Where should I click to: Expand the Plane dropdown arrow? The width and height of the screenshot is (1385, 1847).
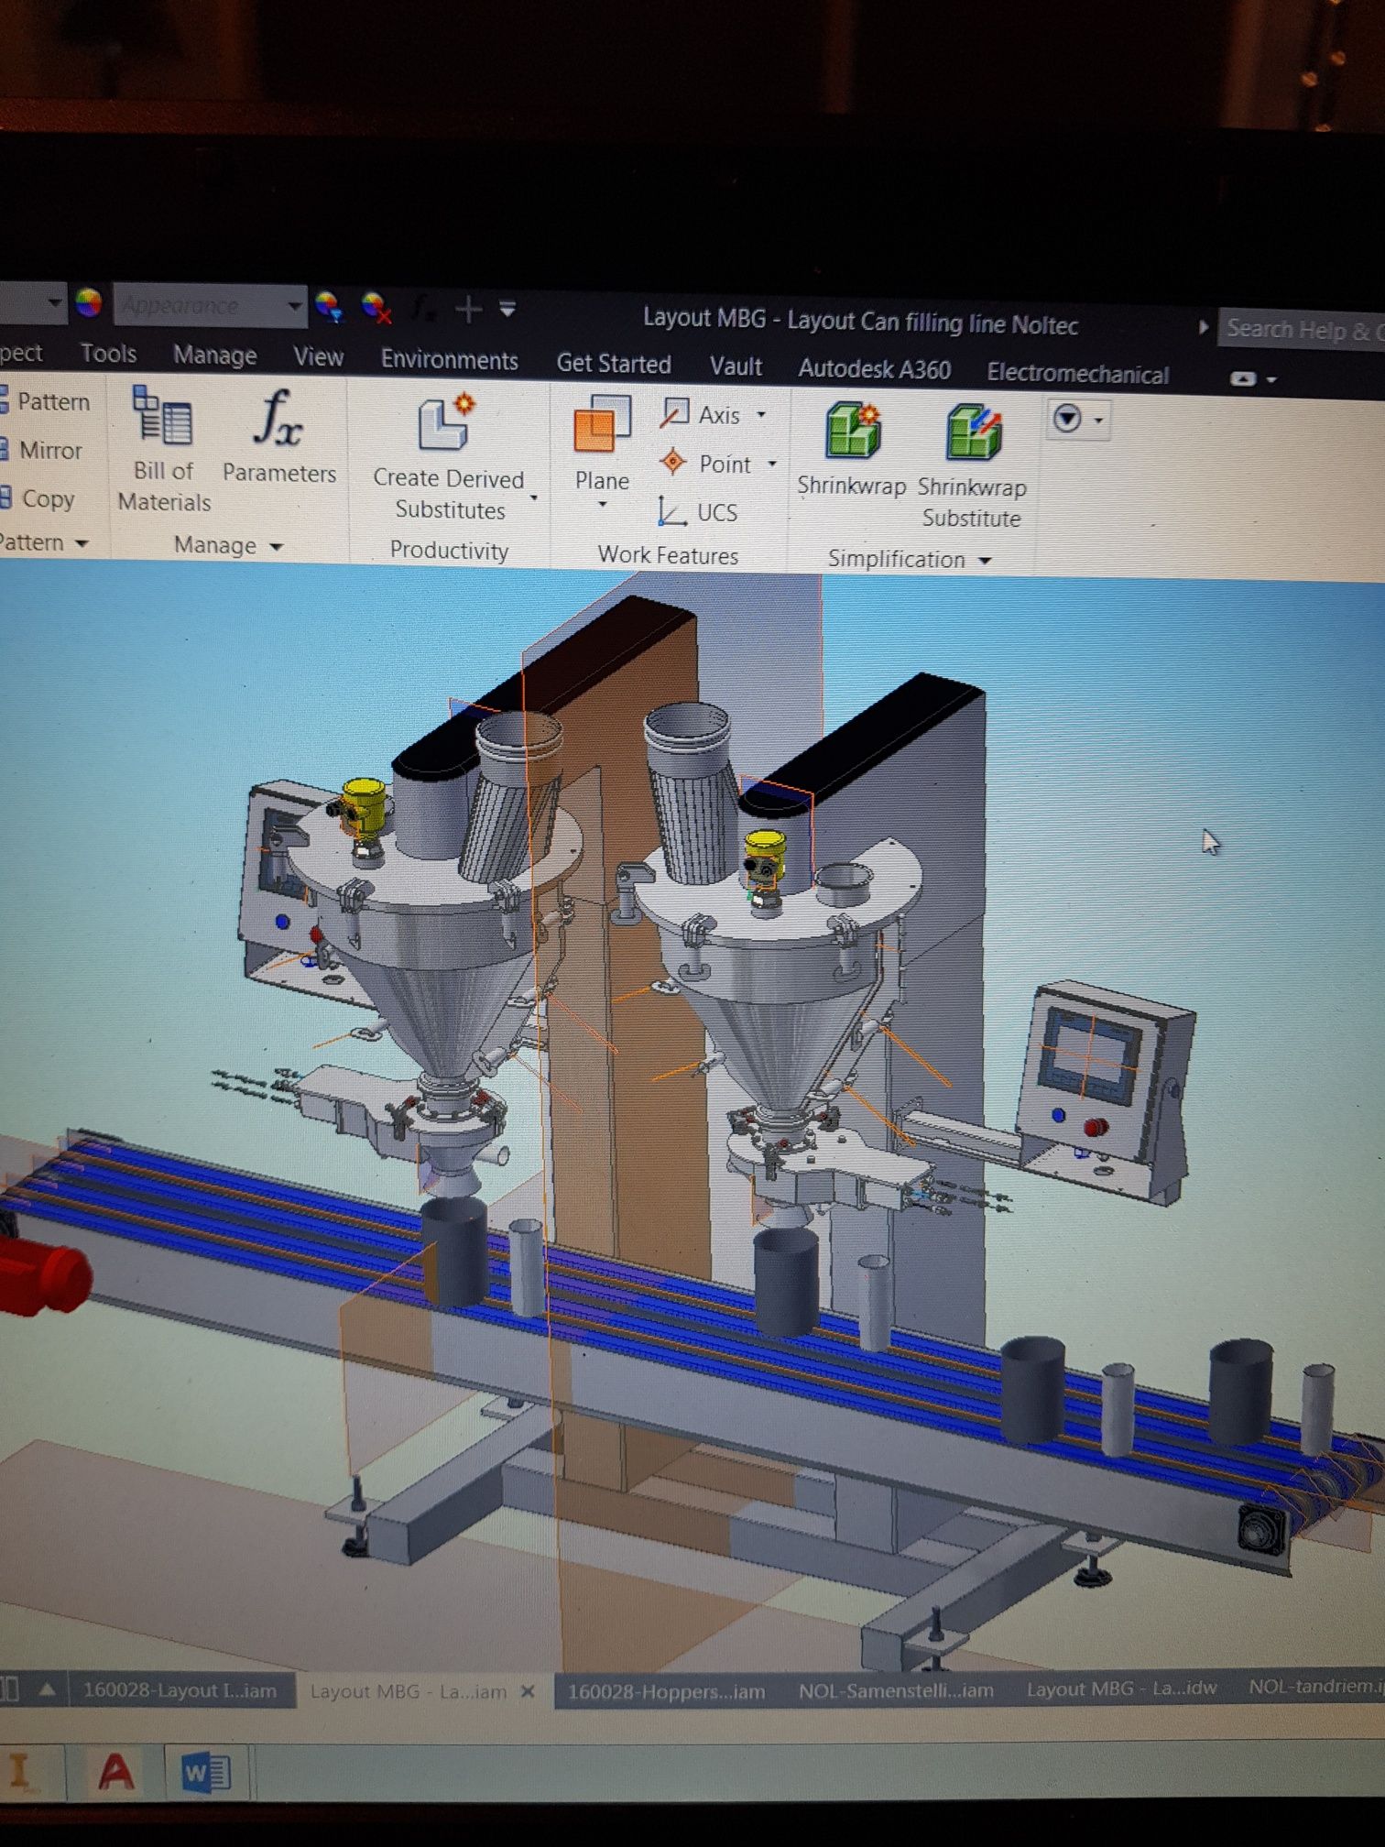pyautogui.click(x=603, y=506)
